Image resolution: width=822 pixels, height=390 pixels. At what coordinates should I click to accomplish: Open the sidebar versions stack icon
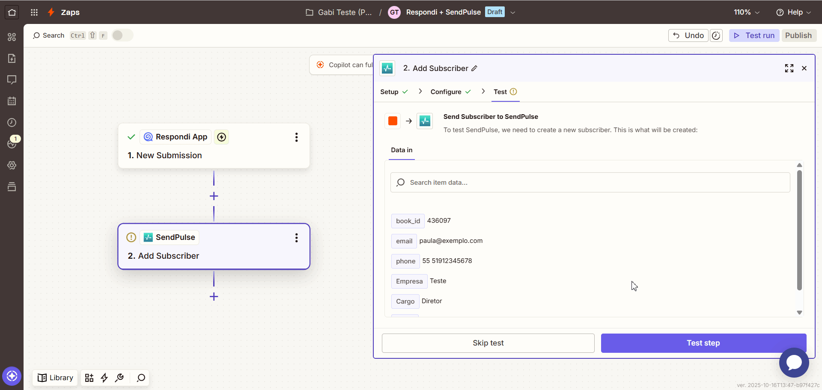(x=12, y=187)
